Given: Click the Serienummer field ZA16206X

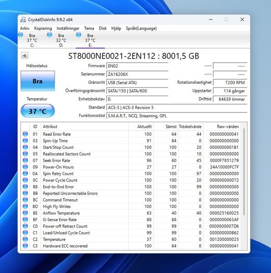Looking at the screenshot, I should pyautogui.click(x=137, y=74).
